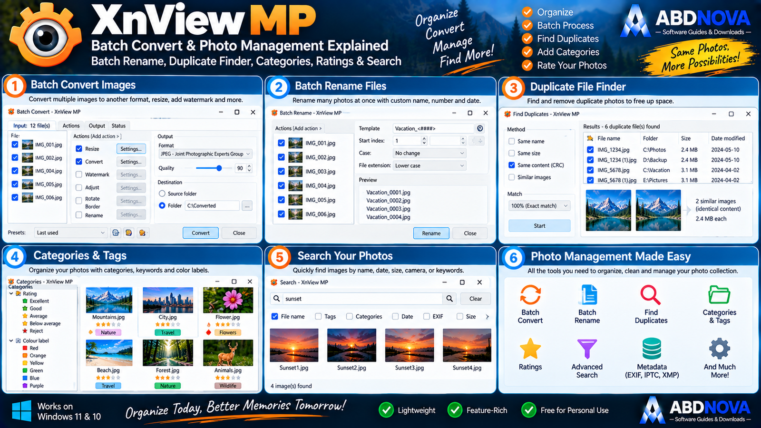Uncheck Same content (CRC) checkbox
The image size is (761, 428).
coord(512,165)
